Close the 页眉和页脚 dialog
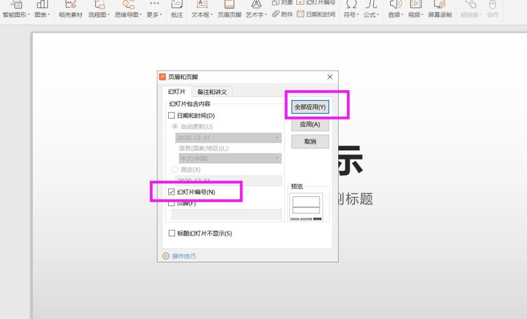 pyautogui.click(x=330, y=77)
